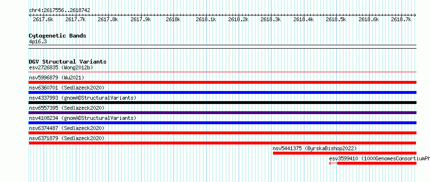The width and height of the screenshot is (430, 182).
Task: Click the 2618.7k ruler tick label
Action: pyautogui.click(x=401, y=19)
